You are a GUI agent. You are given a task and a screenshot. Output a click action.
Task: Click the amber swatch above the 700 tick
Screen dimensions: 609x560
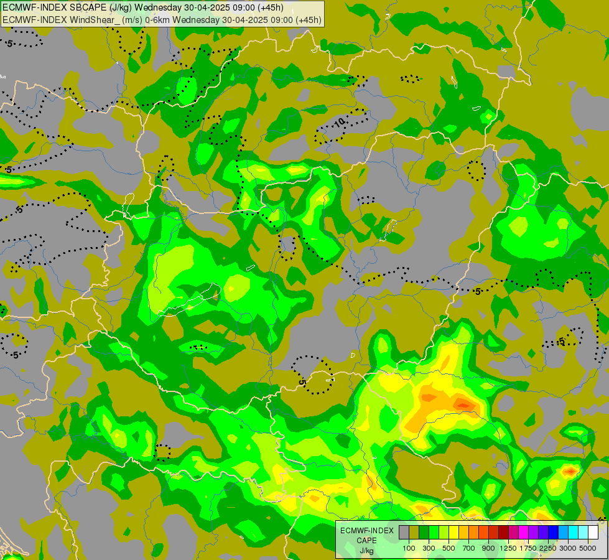click(x=464, y=533)
